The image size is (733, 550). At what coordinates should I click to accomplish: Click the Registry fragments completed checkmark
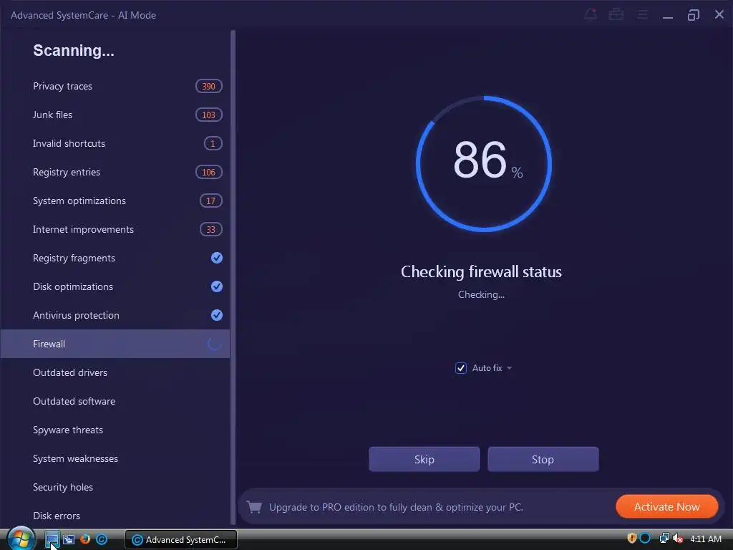[216, 258]
